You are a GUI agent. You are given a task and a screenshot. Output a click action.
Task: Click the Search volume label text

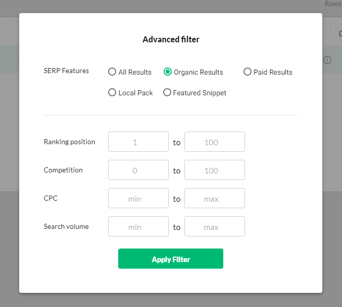click(66, 226)
